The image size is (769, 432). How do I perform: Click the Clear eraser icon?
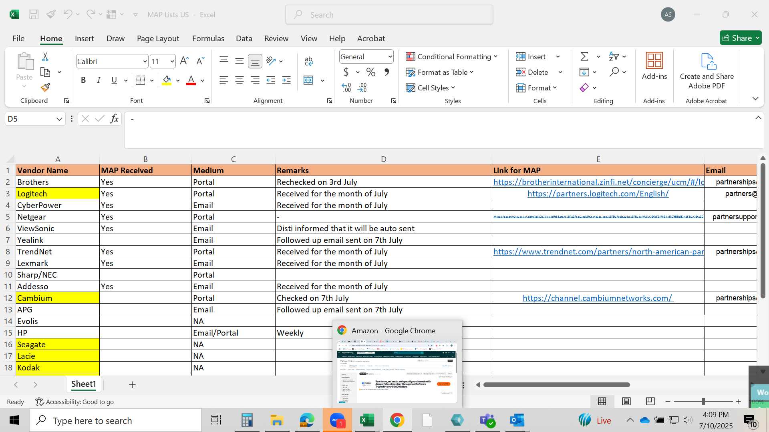[584, 88]
